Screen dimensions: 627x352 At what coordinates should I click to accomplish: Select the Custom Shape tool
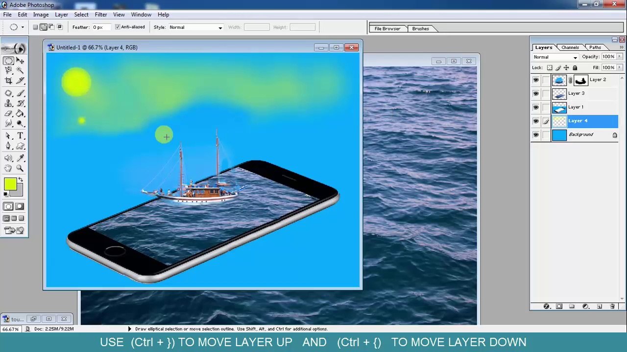(x=20, y=146)
